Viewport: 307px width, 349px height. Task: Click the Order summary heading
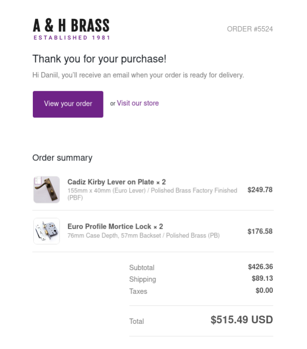pyautogui.click(x=62, y=158)
